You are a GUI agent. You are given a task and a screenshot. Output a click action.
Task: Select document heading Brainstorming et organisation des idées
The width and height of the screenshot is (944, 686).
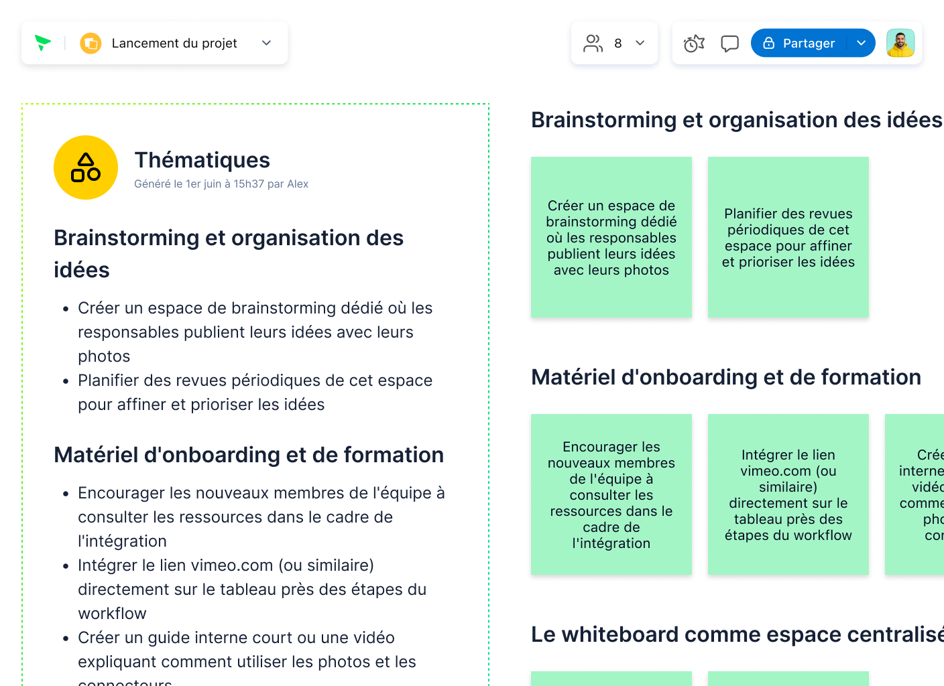point(229,254)
